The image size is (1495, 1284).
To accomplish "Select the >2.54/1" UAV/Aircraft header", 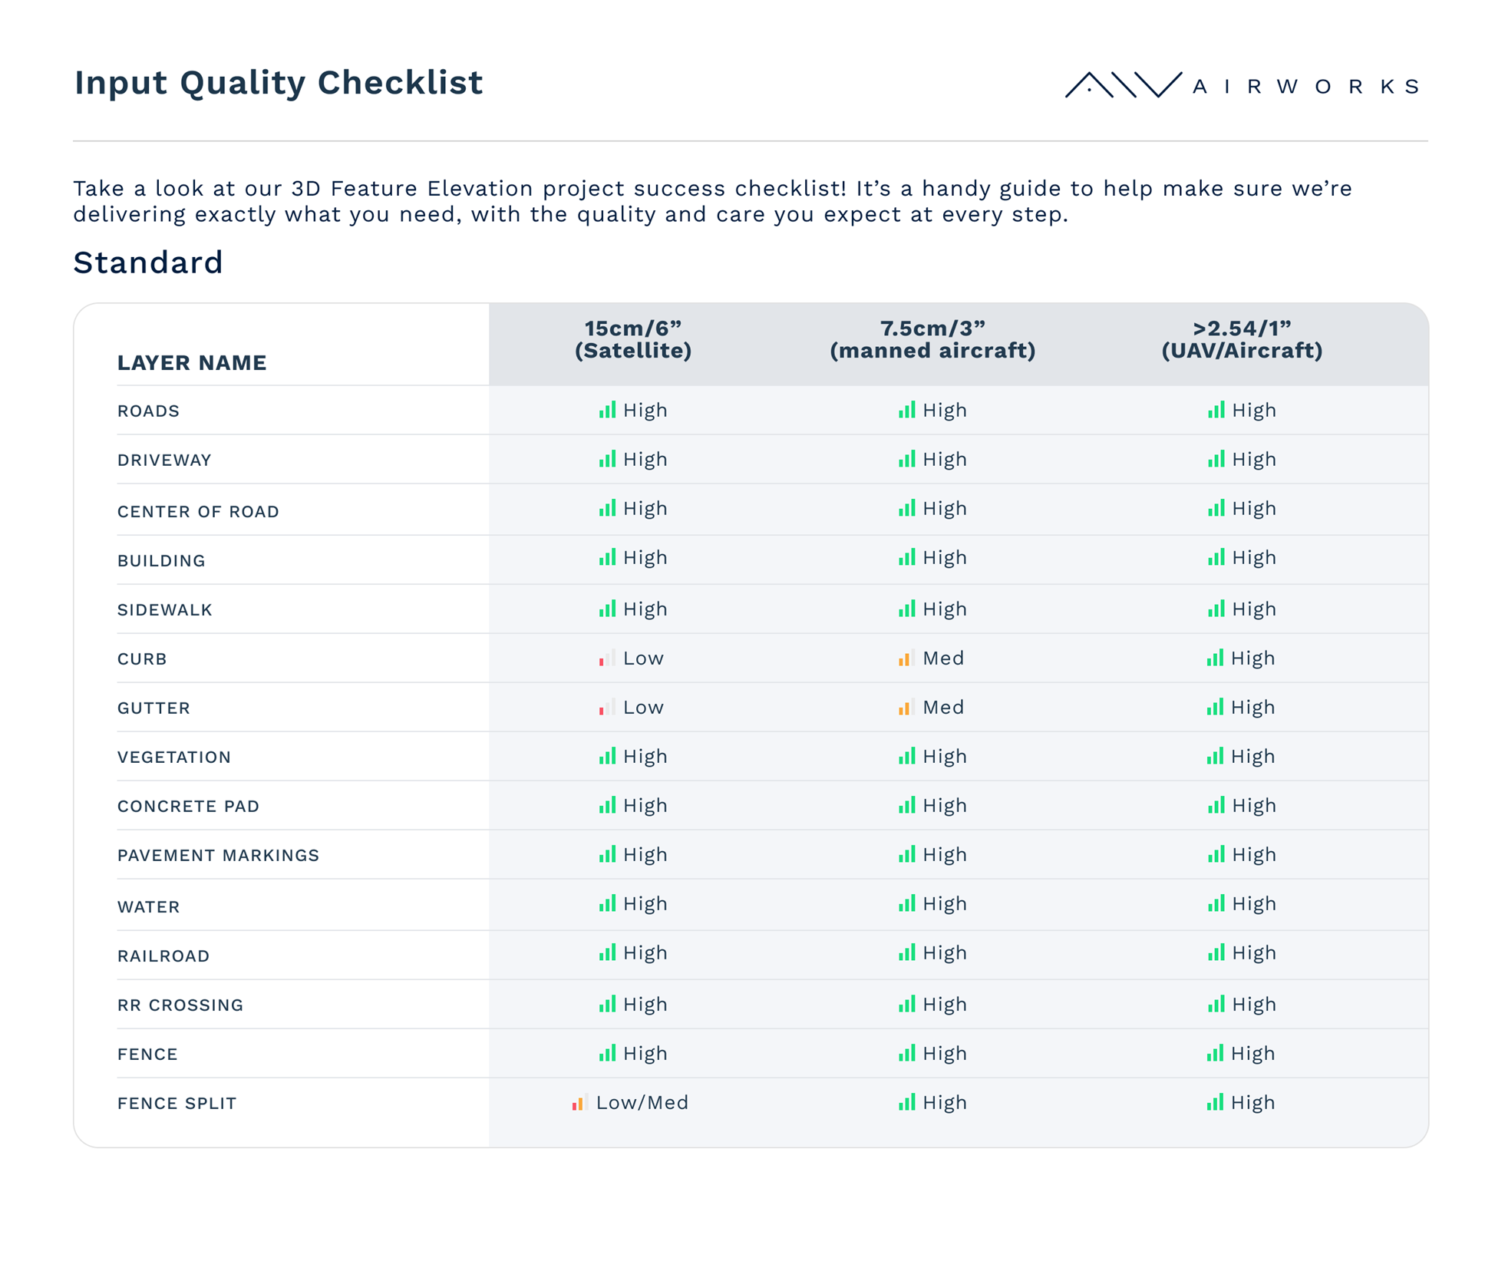I will 1242,339.
